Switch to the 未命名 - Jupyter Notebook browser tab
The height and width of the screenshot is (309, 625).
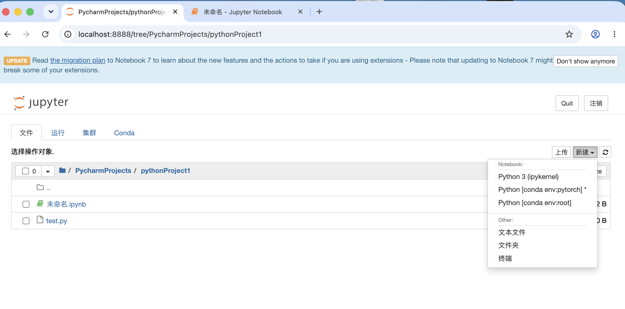(x=243, y=12)
